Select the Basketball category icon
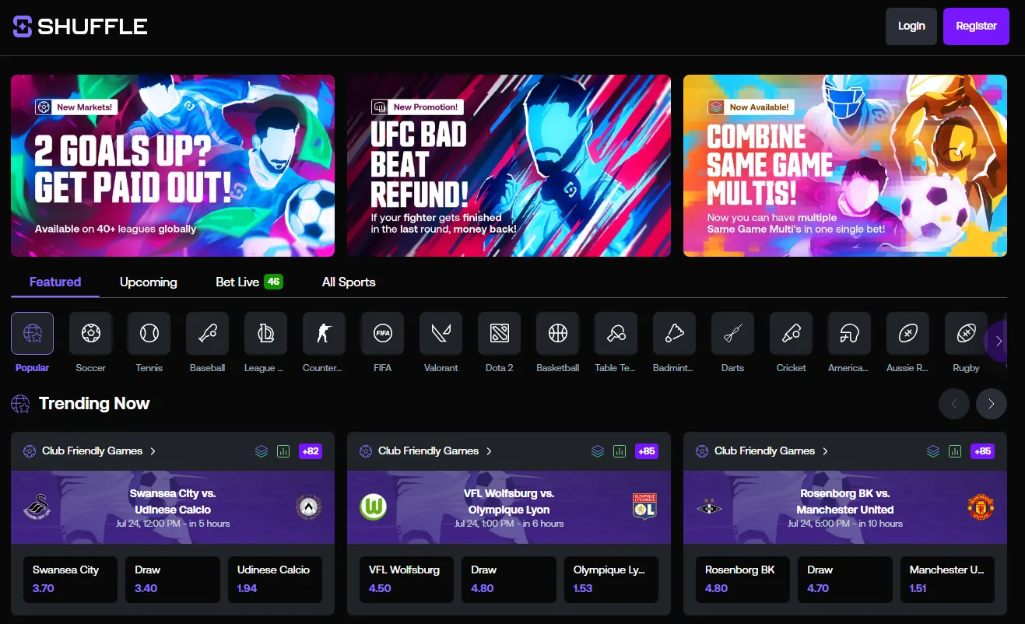1025x624 pixels. click(558, 334)
